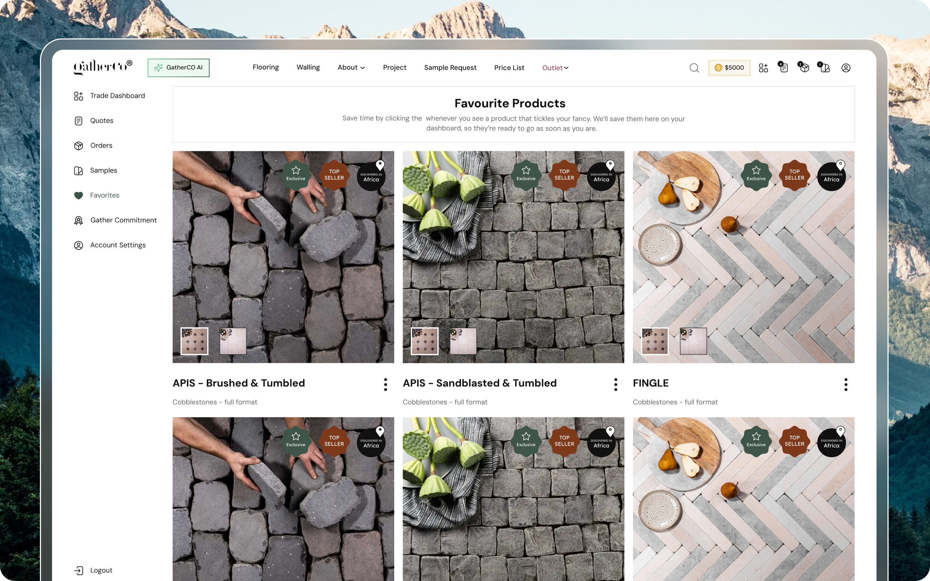Click the Favourite Products heading
Viewport: 930px width, 581px height.
(x=510, y=103)
